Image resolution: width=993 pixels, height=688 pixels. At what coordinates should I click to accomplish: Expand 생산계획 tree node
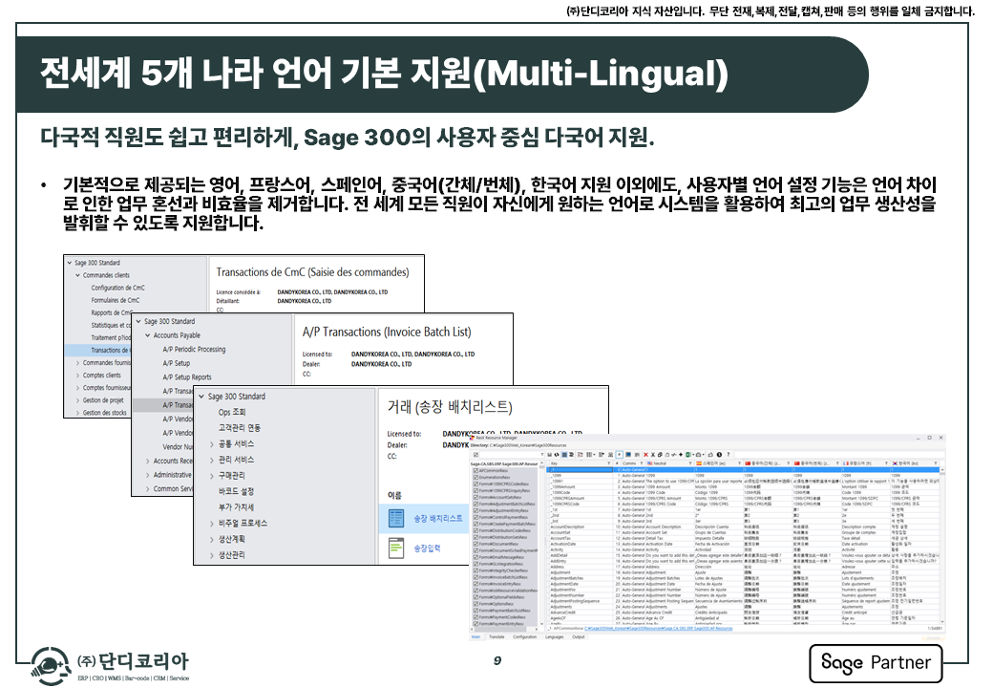(x=212, y=539)
